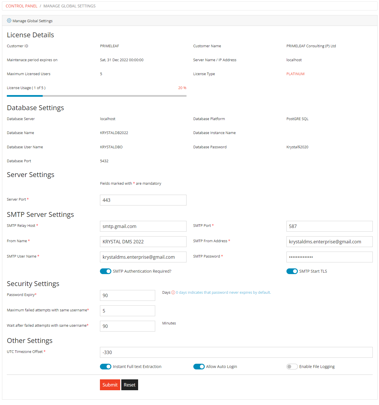Select the SMTP Port field

click(x=329, y=226)
